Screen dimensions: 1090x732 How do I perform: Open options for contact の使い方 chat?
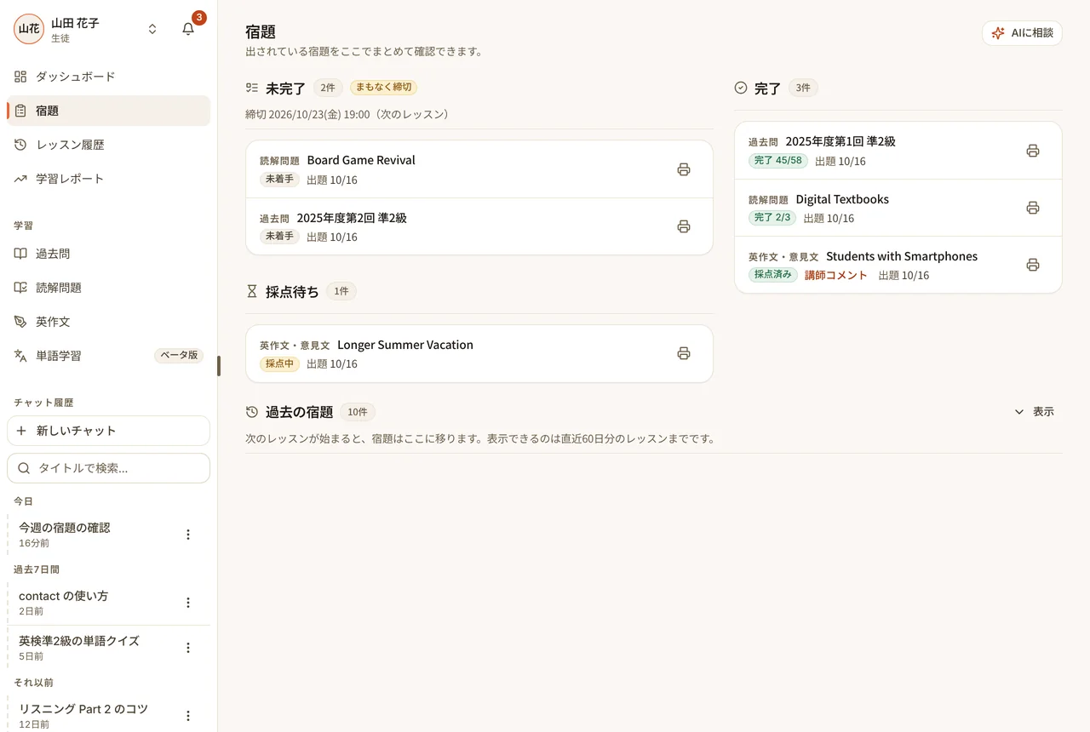tap(188, 603)
